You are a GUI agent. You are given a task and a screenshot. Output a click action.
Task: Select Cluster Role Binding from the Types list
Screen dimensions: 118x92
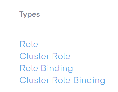click(62, 80)
